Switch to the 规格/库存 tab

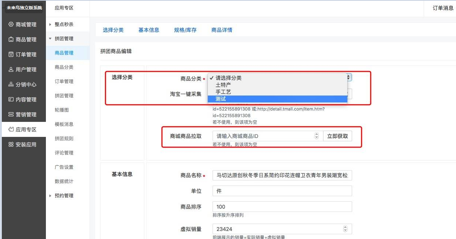pyautogui.click(x=185, y=30)
